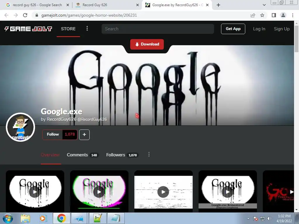Close the Record Guy 626 tab
This screenshot has height=224, width=299.
coord(138,5)
